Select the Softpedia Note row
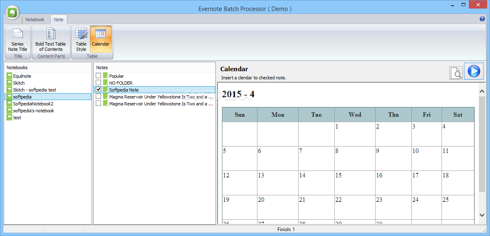 pos(155,90)
